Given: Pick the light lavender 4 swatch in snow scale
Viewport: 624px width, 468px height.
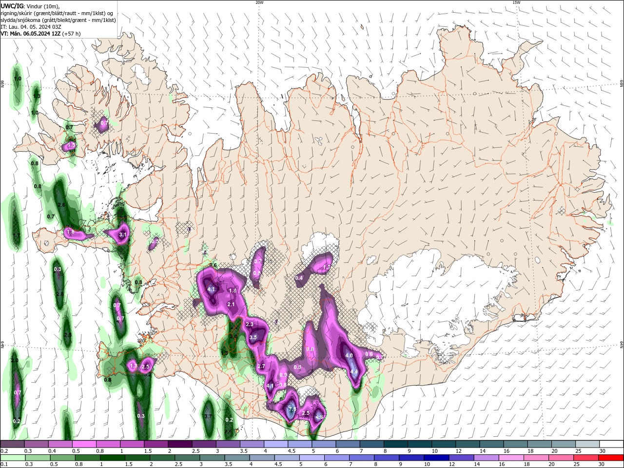Looking at the screenshot, I should point(275,444).
